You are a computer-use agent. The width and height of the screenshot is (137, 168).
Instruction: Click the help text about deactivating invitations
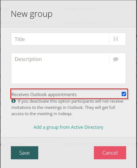point(67,108)
